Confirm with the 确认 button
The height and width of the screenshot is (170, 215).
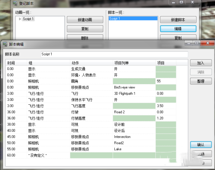coord(201,145)
